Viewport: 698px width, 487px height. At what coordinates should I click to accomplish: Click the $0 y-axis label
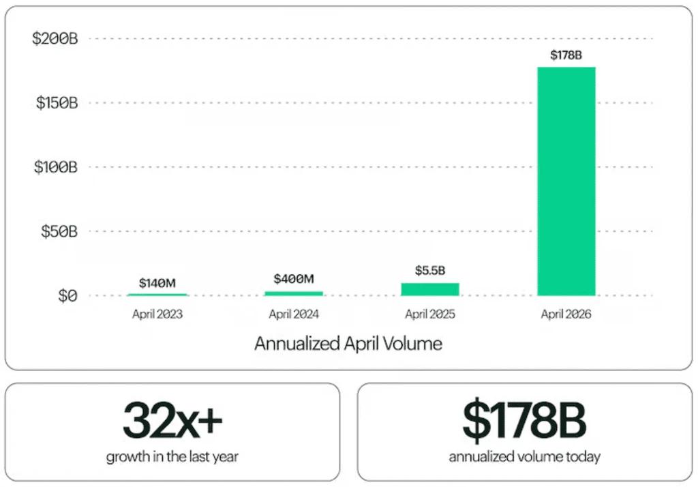coord(67,295)
